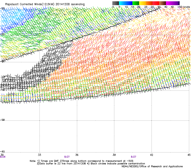Click the 36 longitude axis label
Viewport: 191px width, 168px height.
click(x=77, y=155)
